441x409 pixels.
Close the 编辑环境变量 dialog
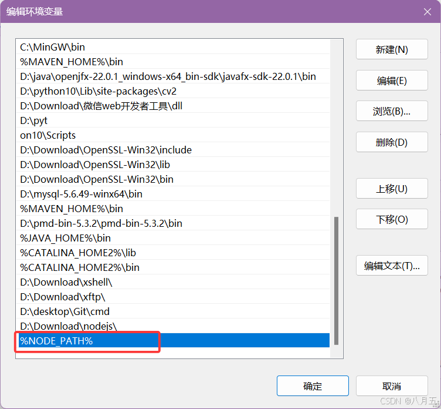[x=427, y=12]
